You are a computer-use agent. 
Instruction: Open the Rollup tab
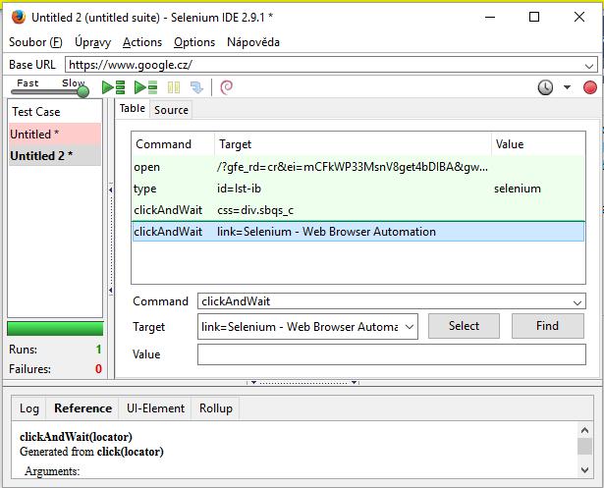pos(216,408)
